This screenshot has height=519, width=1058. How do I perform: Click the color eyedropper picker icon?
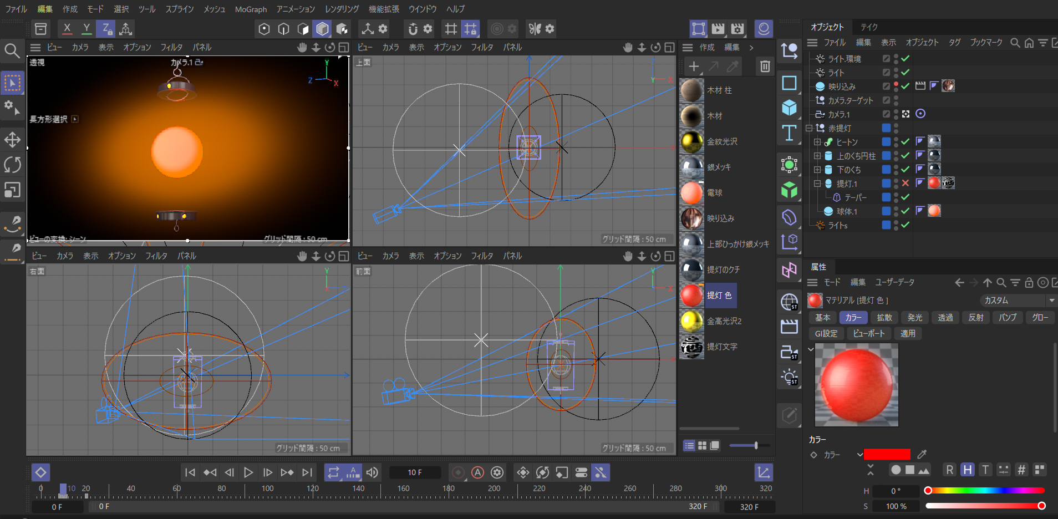tap(922, 455)
